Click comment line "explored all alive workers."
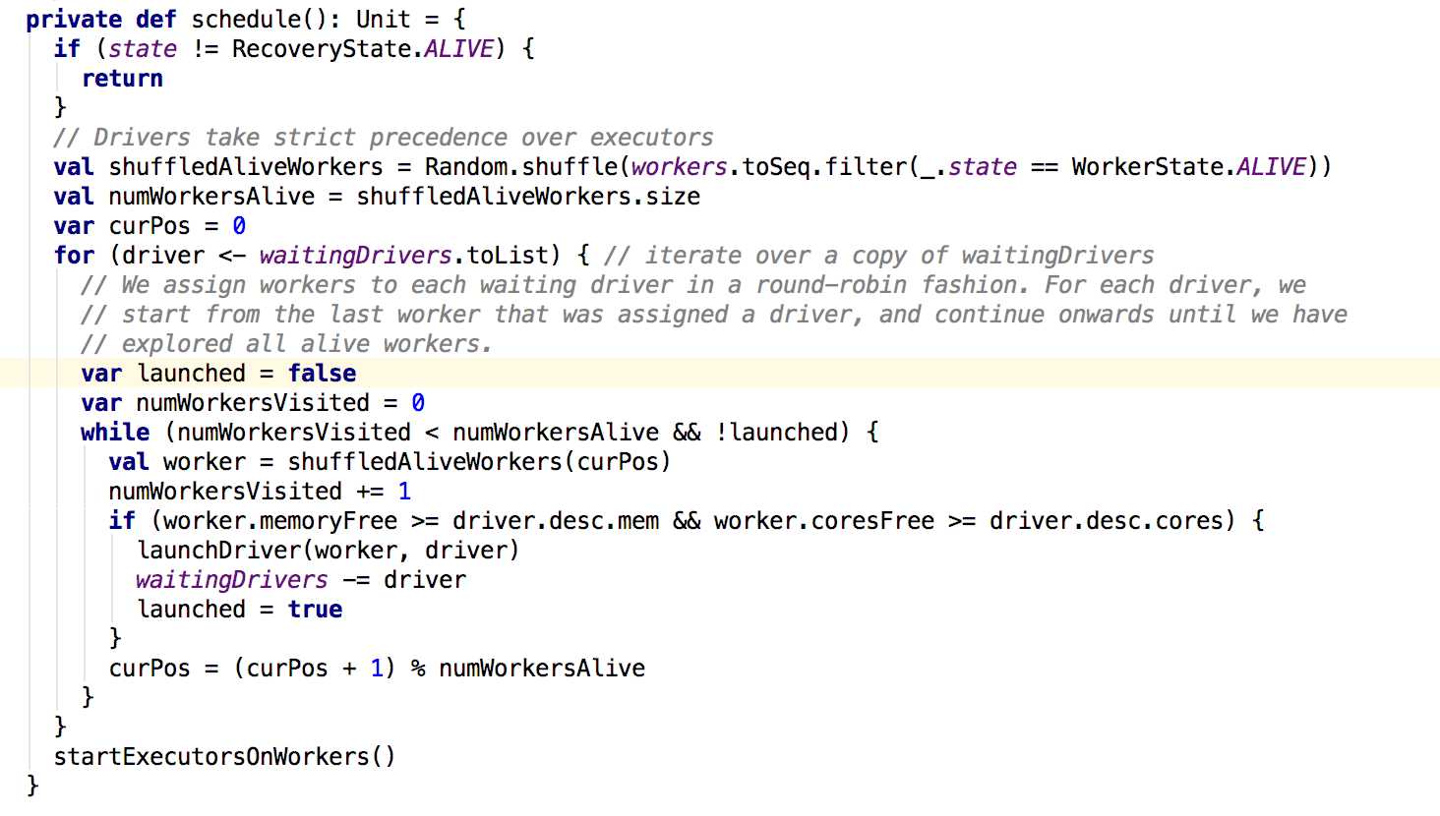Screen dimensions: 1440x816 click(x=286, y=344)
